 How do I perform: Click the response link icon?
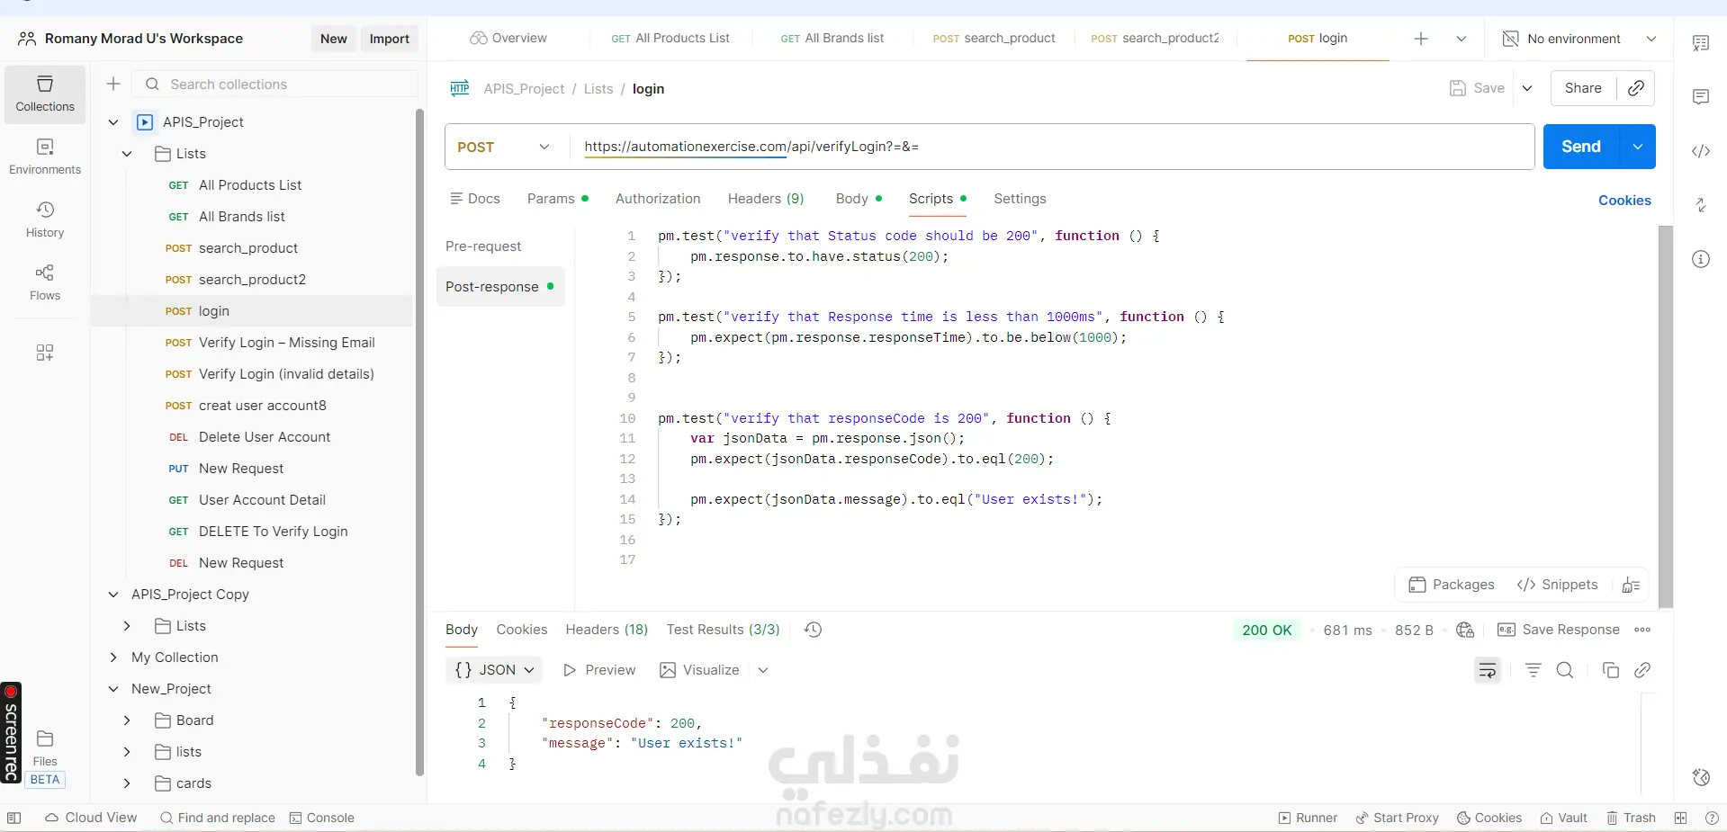click(x=1642, y=670)
